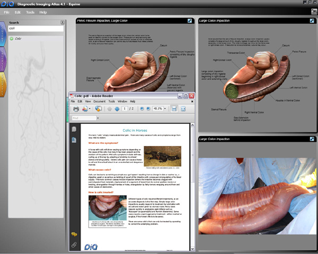Minimize the Adobe Reader window
Viewport: 318px width, 254px height.
pyautogui.click(x=180, y=96)
